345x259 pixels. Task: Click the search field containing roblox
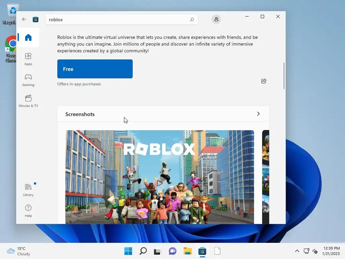tap(121, 19)
